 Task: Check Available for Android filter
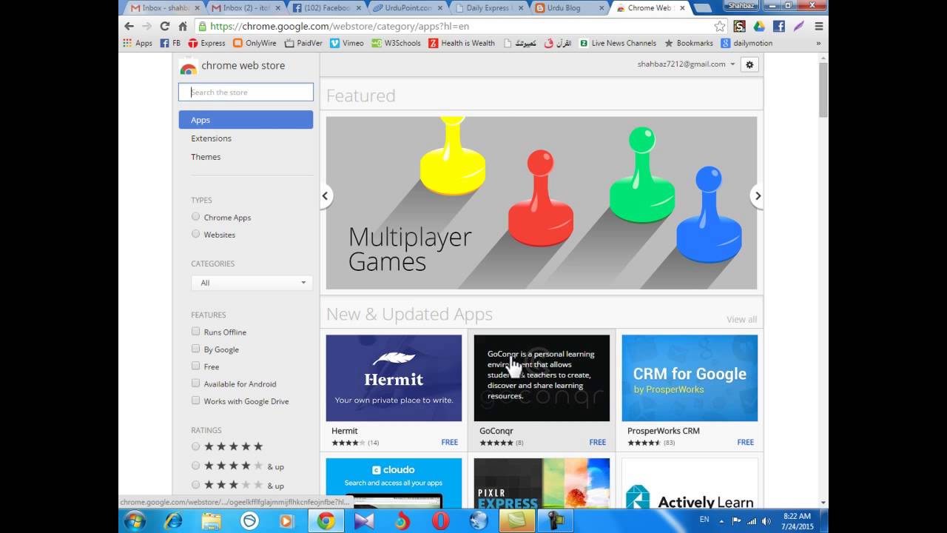point(195,383)
